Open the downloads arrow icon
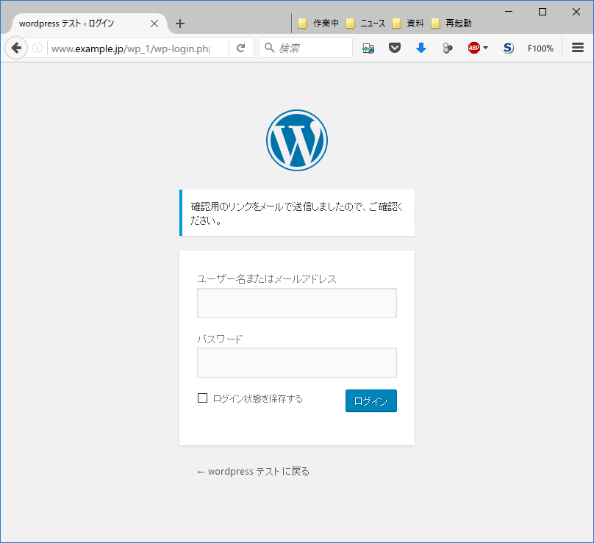The width and height of the screenshot is (594, 543). tap(421, 48)
